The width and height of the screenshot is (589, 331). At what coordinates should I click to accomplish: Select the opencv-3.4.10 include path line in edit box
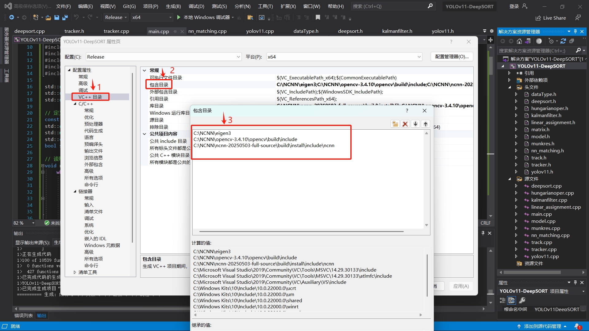point(245,139)
